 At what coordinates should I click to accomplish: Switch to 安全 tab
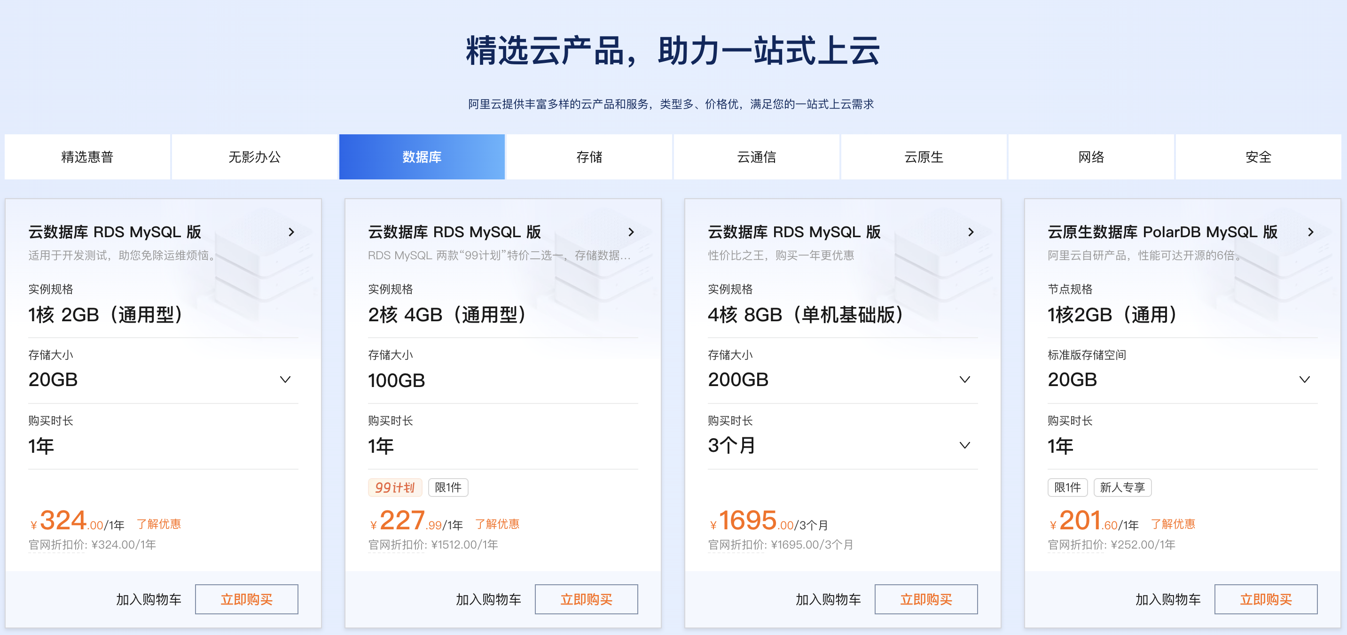point(1259,157)
